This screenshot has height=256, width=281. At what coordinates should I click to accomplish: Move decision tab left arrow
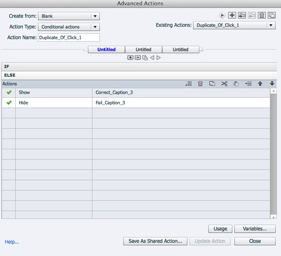click(x=152, y=58)
